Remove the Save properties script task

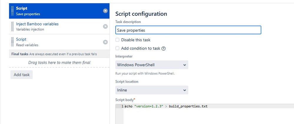pos(105,11)
